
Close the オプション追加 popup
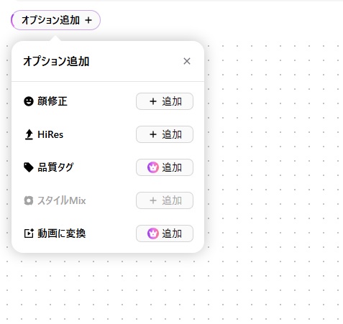(187, 61)
